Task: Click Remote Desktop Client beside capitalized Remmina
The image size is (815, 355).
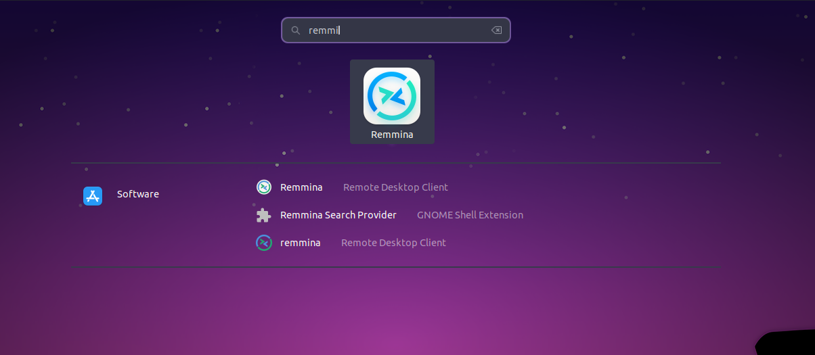Action: pyautogui.click(x=395, y=187)
